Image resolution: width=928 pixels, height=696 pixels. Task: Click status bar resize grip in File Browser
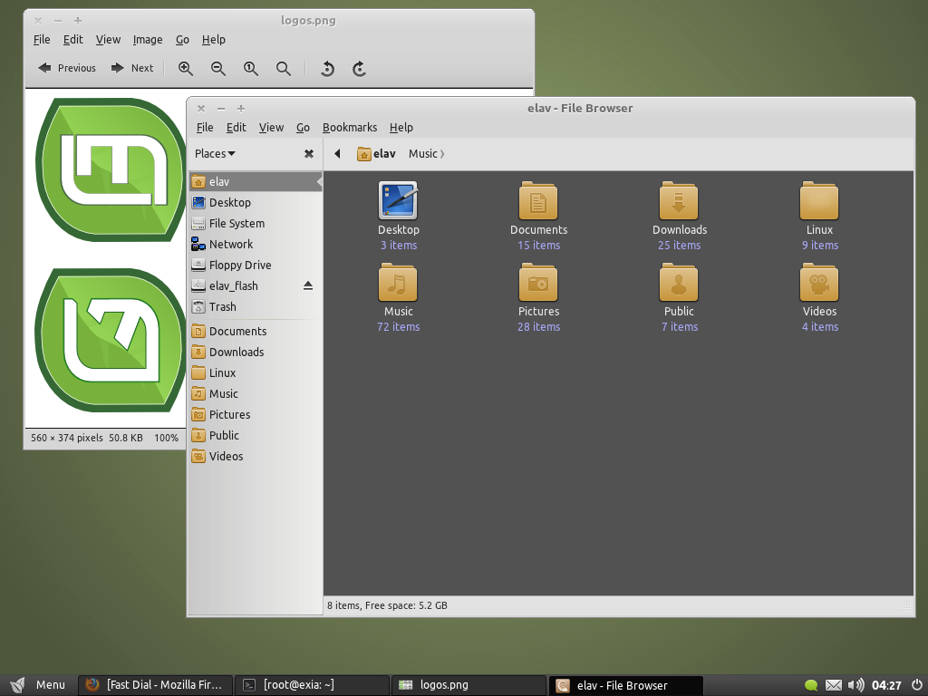pyautogui.click(x=905, y=606)
